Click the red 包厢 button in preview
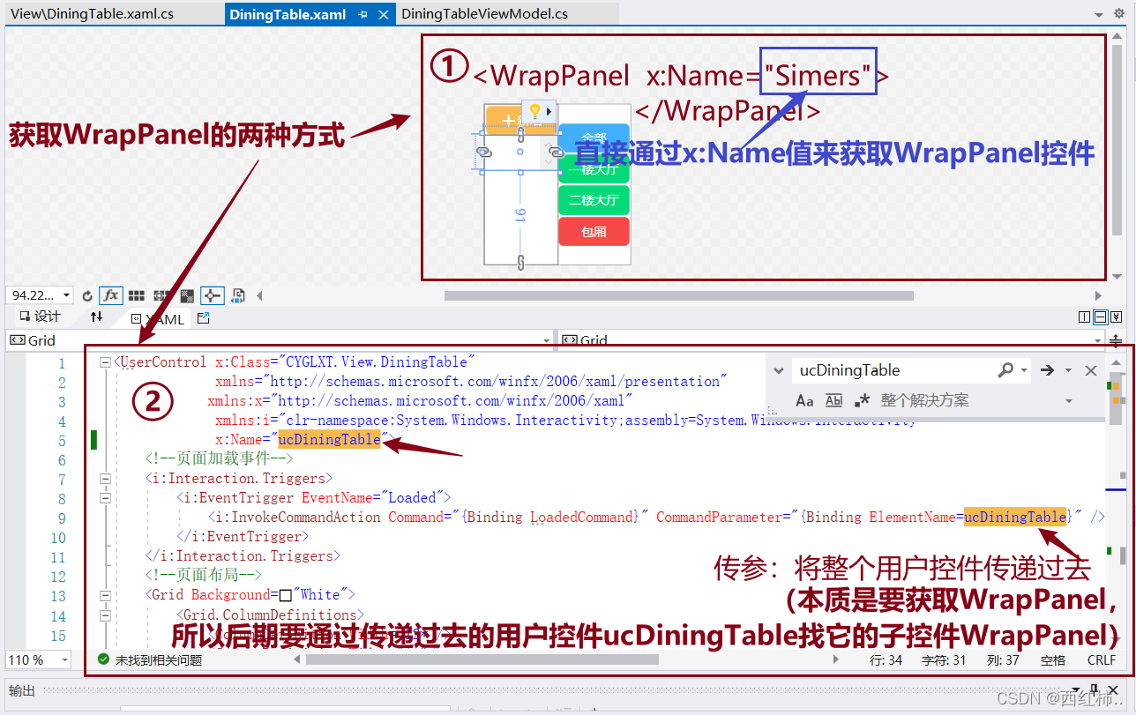1136x715 pixels. tap(594, 232)
